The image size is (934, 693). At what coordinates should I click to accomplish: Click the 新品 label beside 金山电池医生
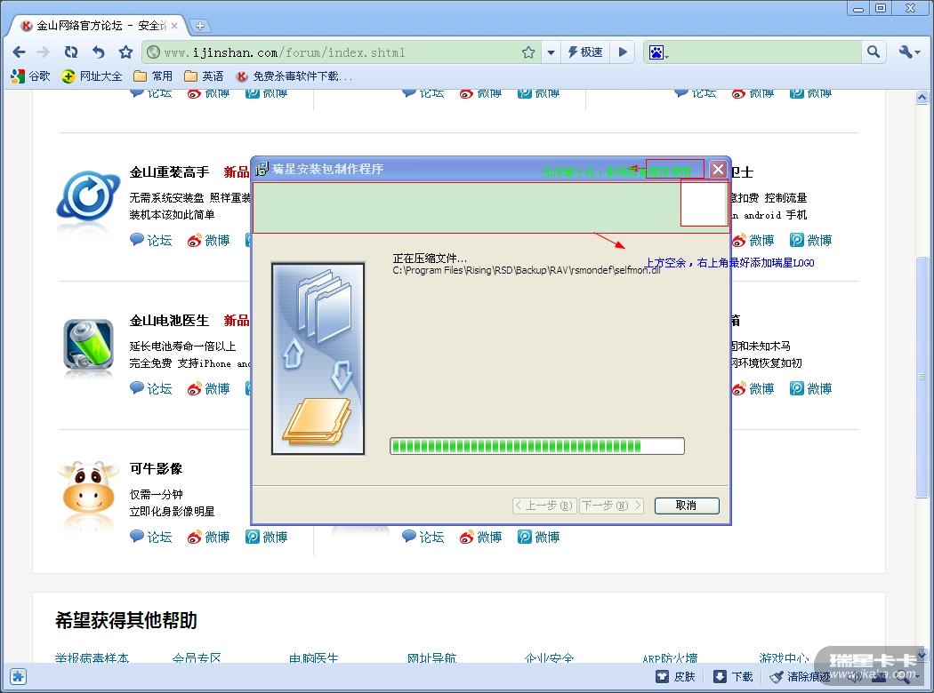pos(237,320)
